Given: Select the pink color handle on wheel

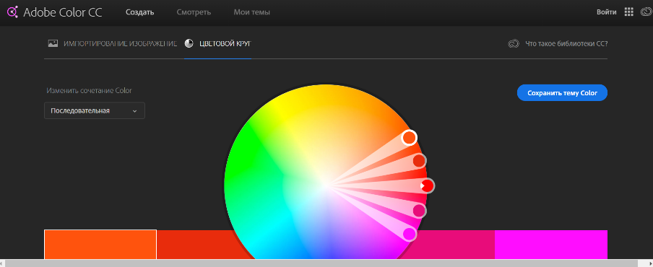Looking at the screenshot, I should 419,211.
